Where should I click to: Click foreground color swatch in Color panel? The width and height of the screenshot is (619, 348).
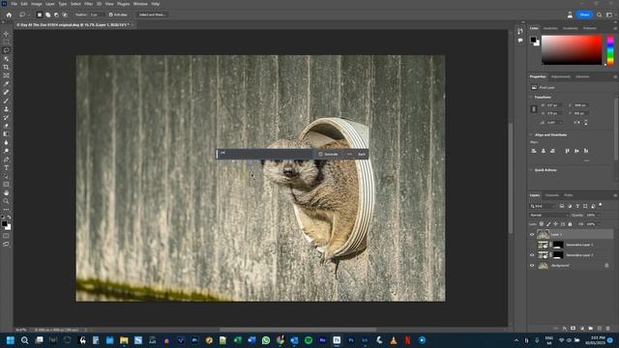(x=533, y=40)
